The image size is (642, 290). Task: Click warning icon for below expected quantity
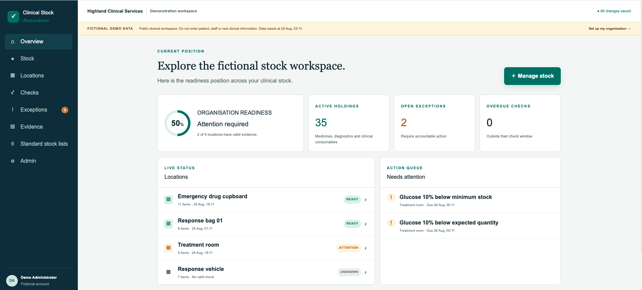[391, 223]
